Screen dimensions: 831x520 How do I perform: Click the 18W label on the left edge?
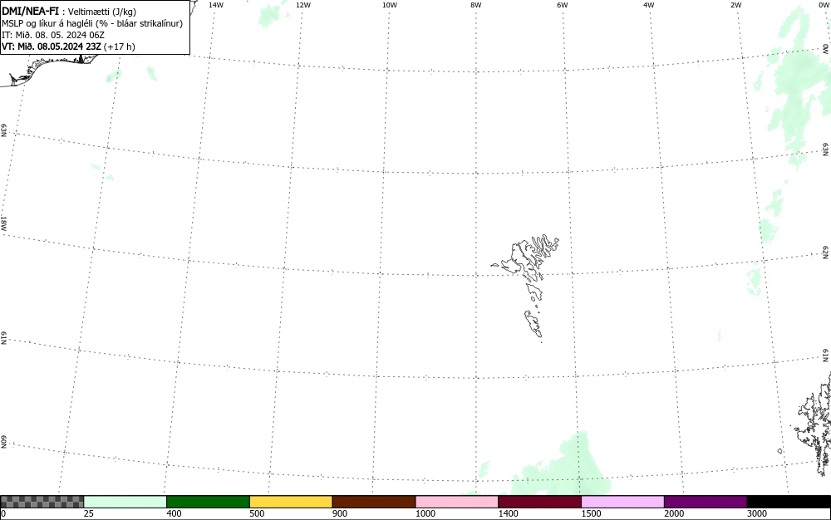[x=3, y=223]
